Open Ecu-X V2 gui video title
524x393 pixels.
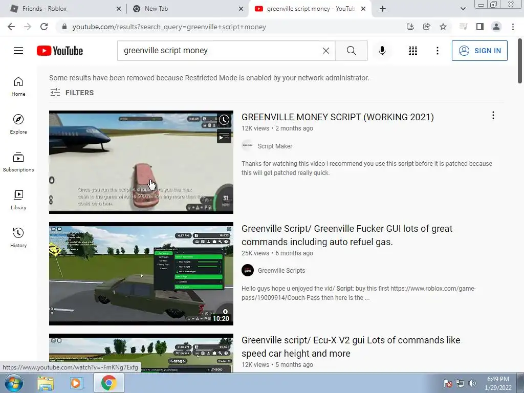(351, 346)
